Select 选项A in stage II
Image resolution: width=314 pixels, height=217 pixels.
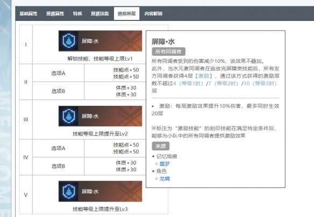(58, 73)
